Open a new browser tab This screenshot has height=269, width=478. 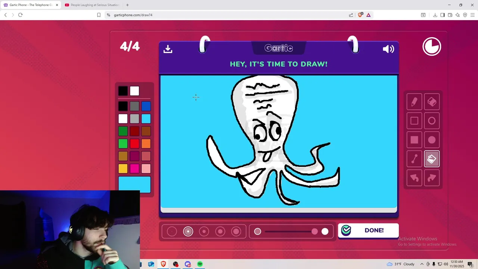pyautogui.click(x=127, y=5)
